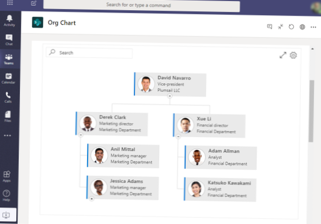Open Katsuko Kawakami's card
The width and height of the screenshot is (321, 224).
pos(220,190)
